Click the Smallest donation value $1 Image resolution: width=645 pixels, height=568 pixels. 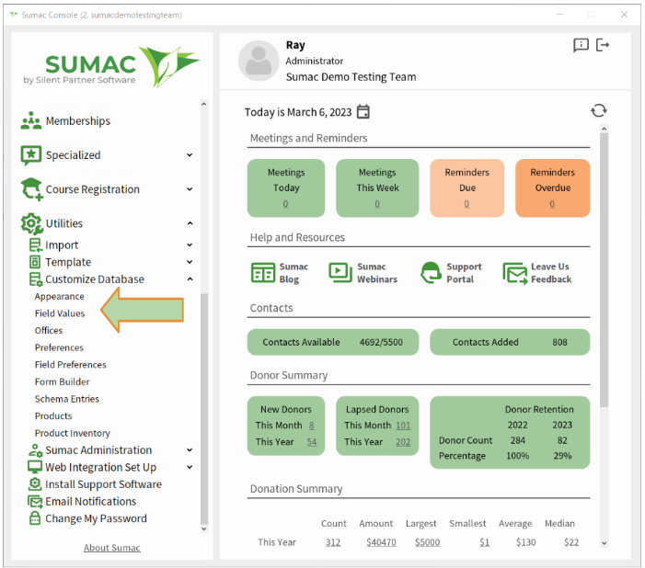(485, 542)
